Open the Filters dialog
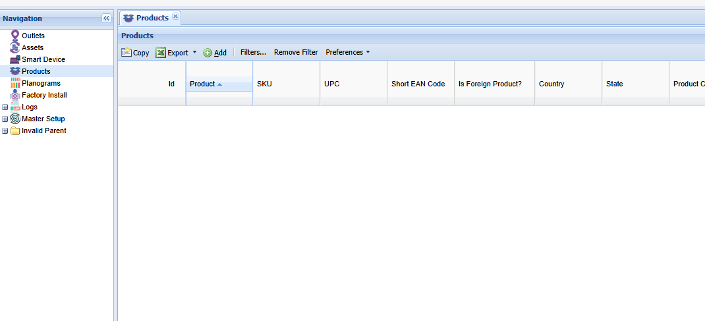Viewport: 705px width, 321px height. 253,53
